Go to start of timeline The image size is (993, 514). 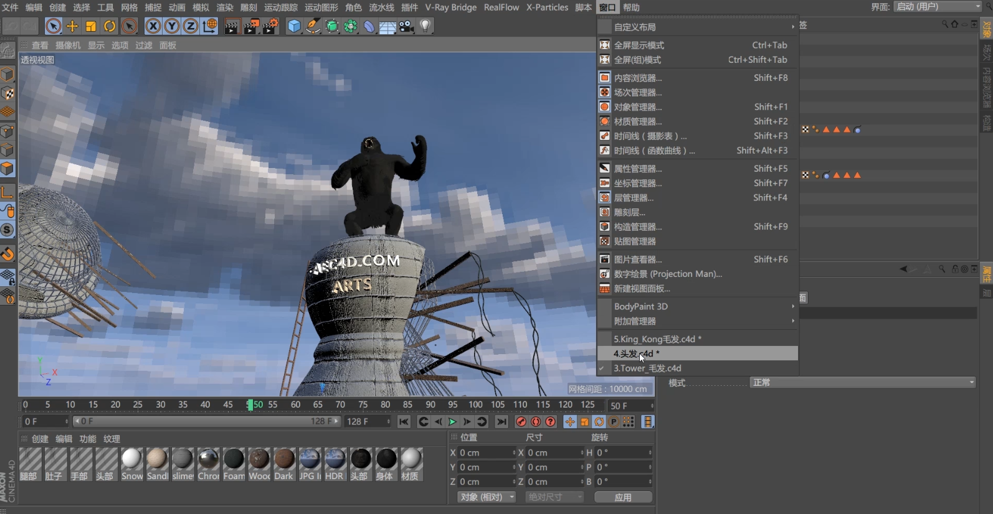pyautogui.click(x=404, y=422)
